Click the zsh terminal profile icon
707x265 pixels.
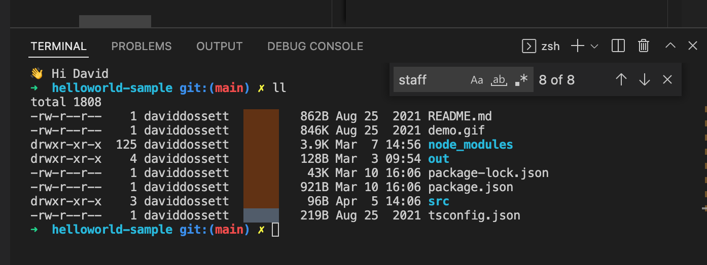pyautogui.click(x=529, y=47)
